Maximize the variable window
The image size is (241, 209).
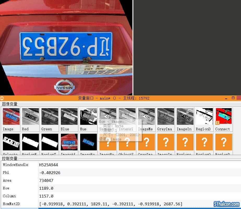pos(233,98)
